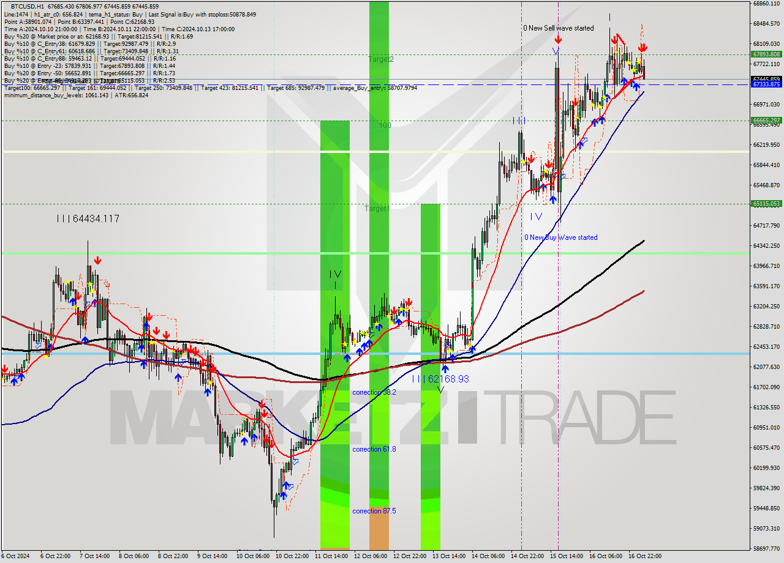784x563 pixels.
Task: Click the '0 New Buy Wave started' label
Action: click(x=560, y=237)
